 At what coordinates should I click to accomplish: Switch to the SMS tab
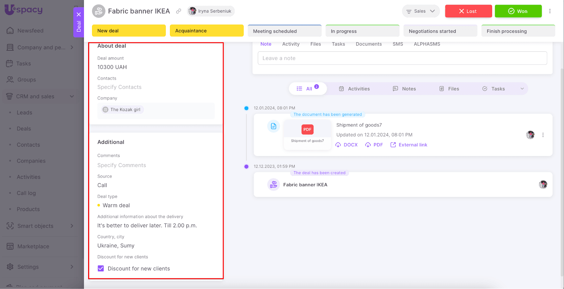(x=398, y=44)
